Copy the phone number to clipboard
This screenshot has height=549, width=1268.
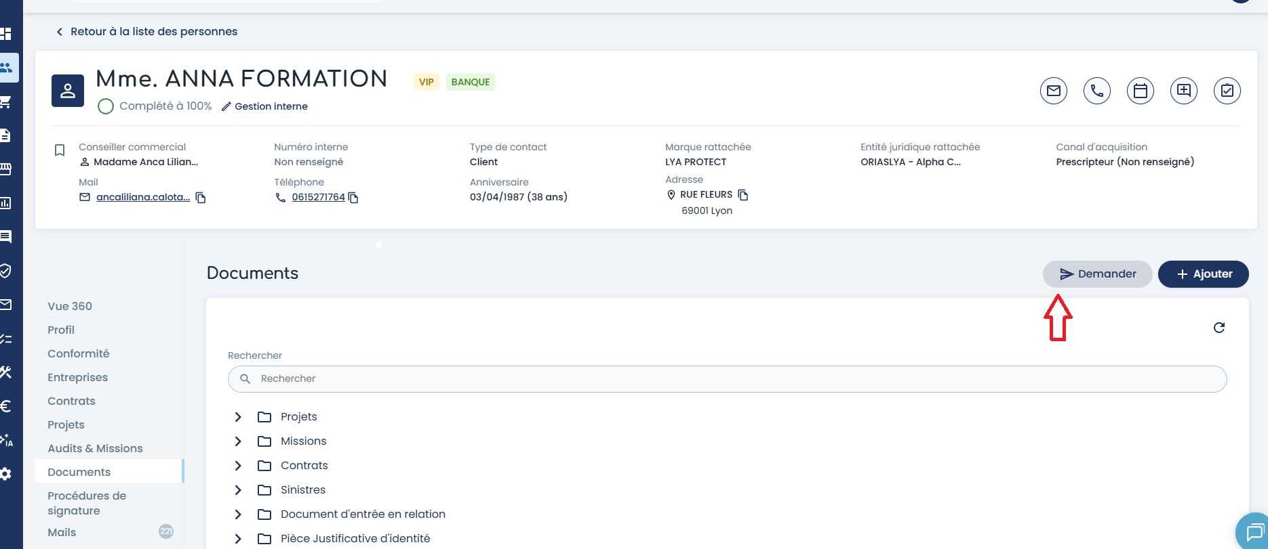pos(353,198)
